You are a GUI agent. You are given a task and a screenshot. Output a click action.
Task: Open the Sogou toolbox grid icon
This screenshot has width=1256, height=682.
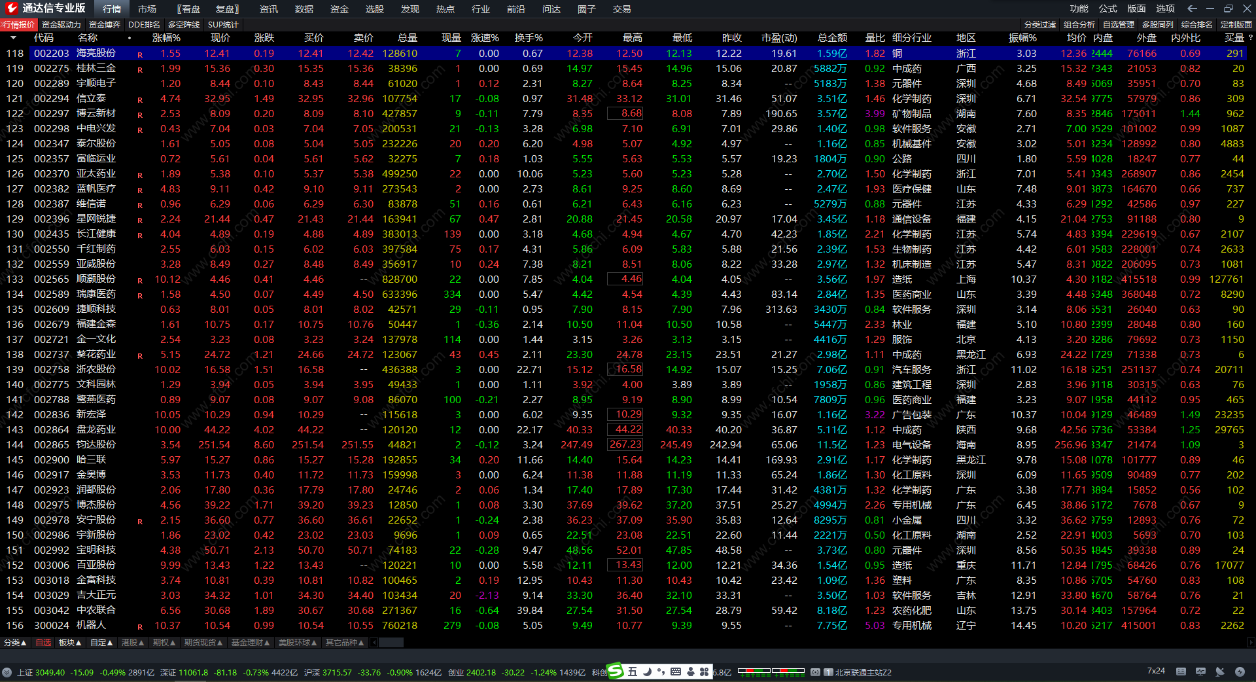[x=705, y=672]
